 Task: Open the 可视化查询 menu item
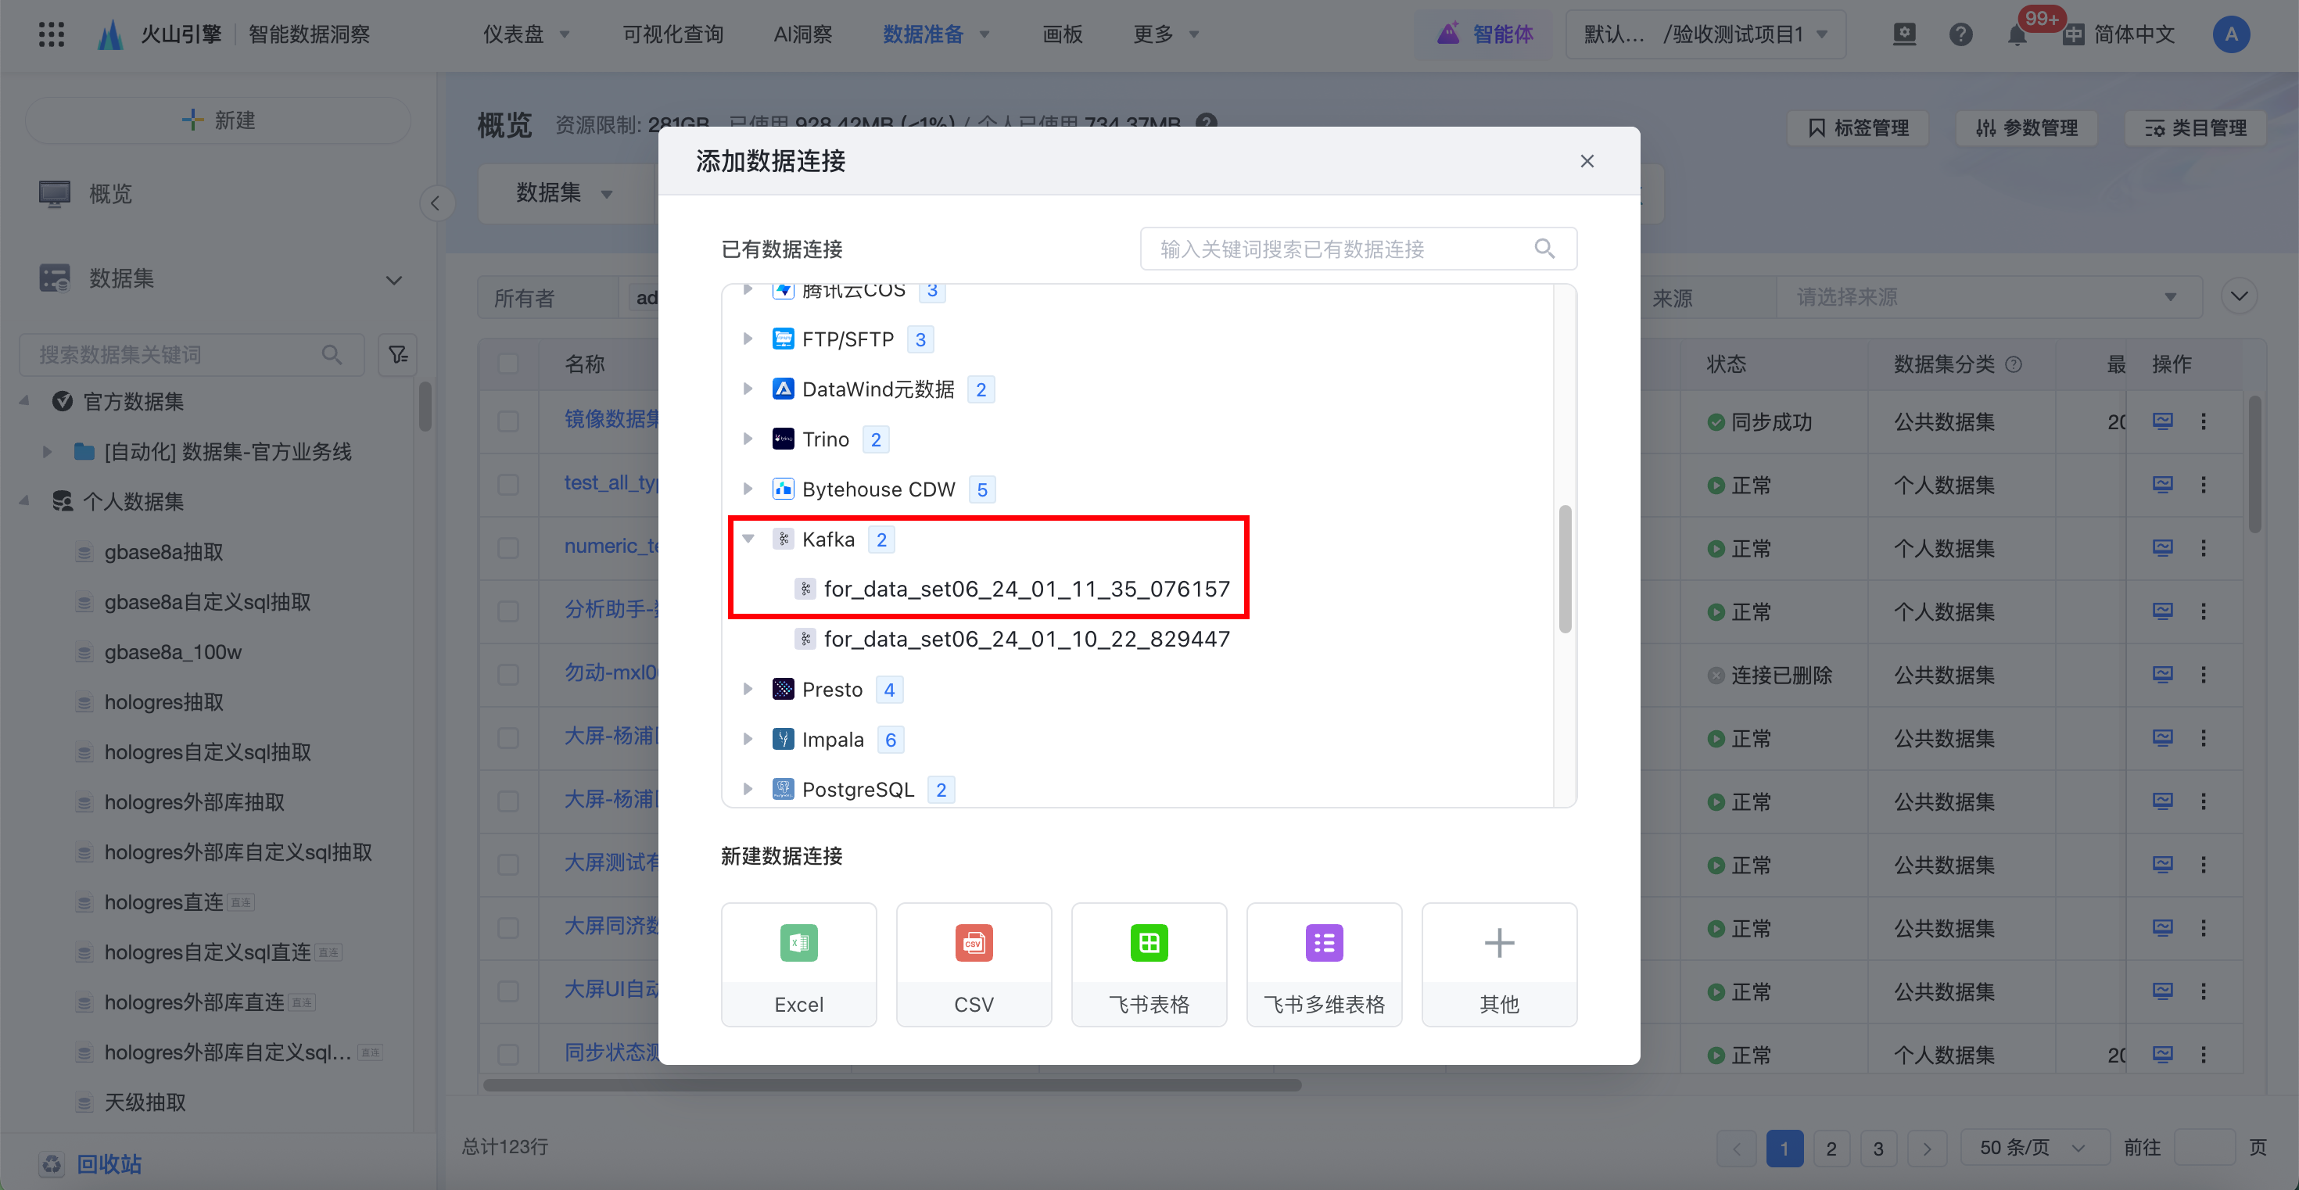point(672,34)
